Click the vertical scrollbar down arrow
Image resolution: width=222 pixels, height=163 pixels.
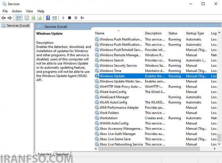[219, 144]
